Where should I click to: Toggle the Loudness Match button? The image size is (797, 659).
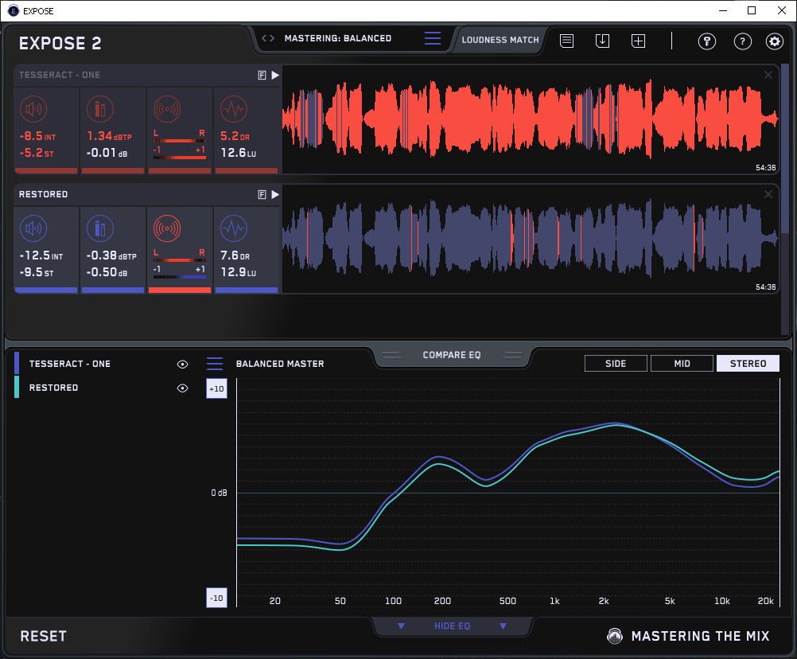click(500, 39)
